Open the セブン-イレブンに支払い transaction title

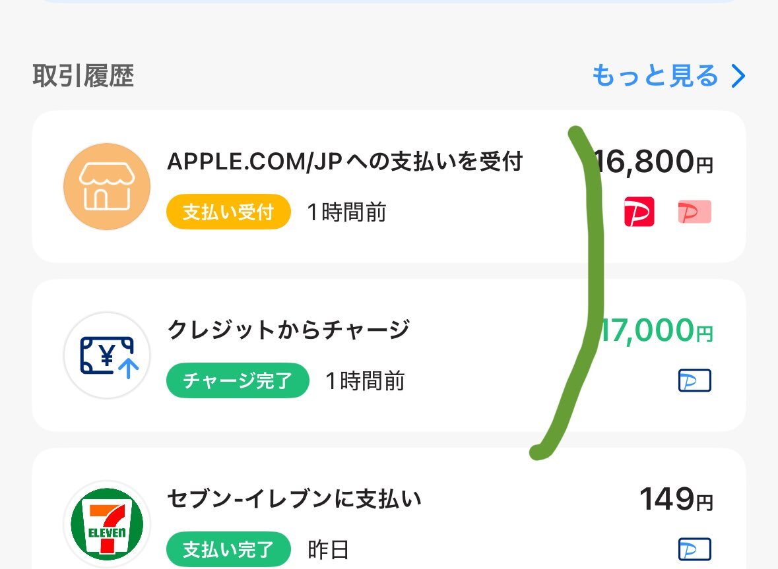coord(294,498)
